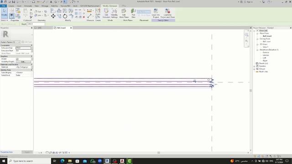Click the Align tool icon
The height and width of the screenshot is (164, 292).
[x=53, y=10]
